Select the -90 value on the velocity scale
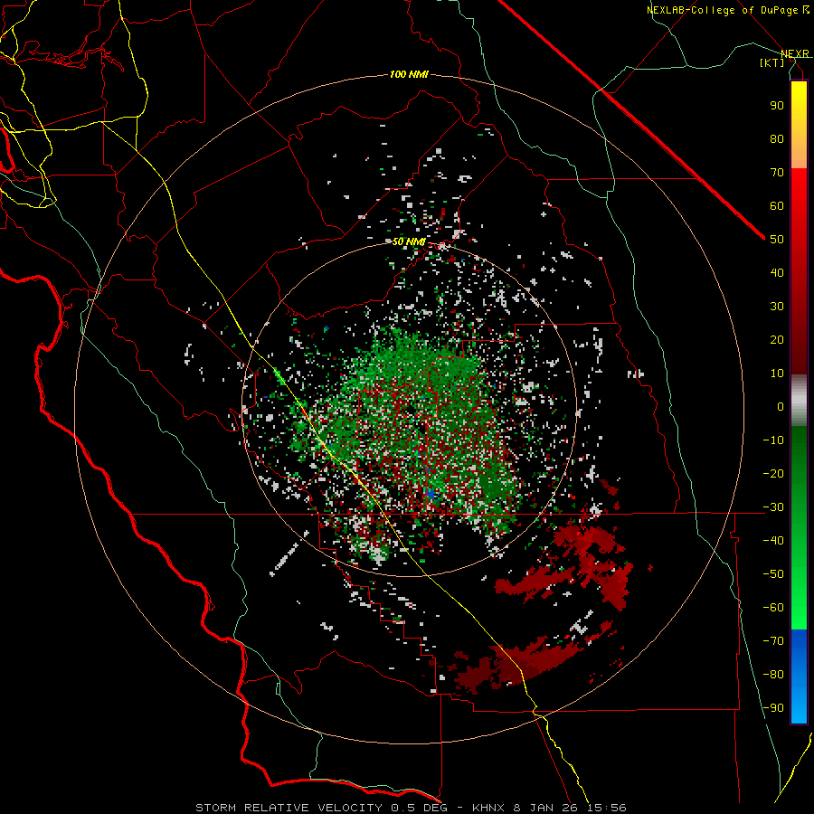Image resolution: width=814 pixels, height=814 pixels. [773, 707]
